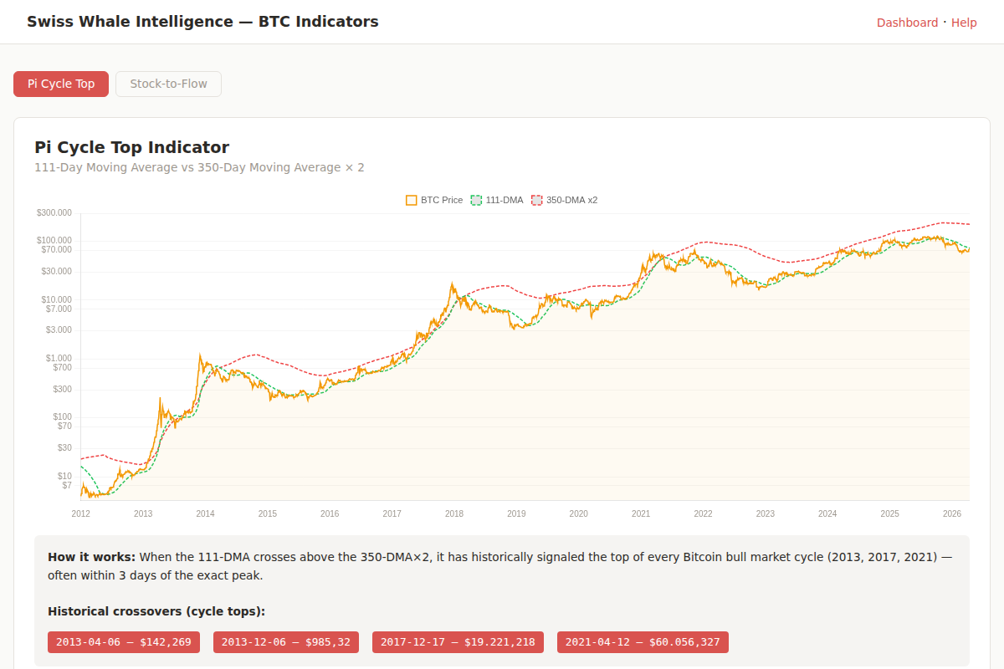Click the red dashed 350-DMA x2 legend icon
The height and width of the screenshot is (669, 1004).
tap(536, 200)
